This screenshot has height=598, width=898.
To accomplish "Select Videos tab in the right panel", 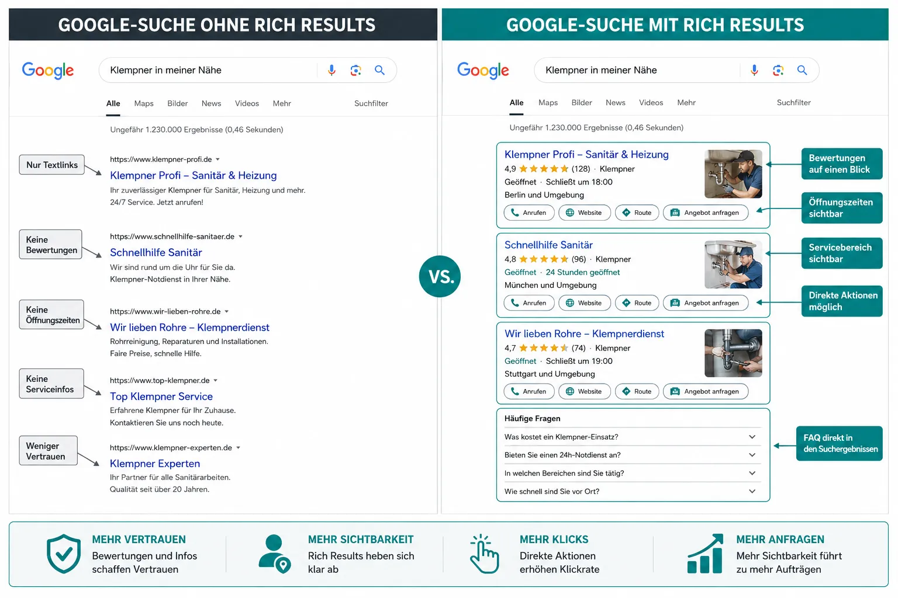I will click(x=651, y=103).
